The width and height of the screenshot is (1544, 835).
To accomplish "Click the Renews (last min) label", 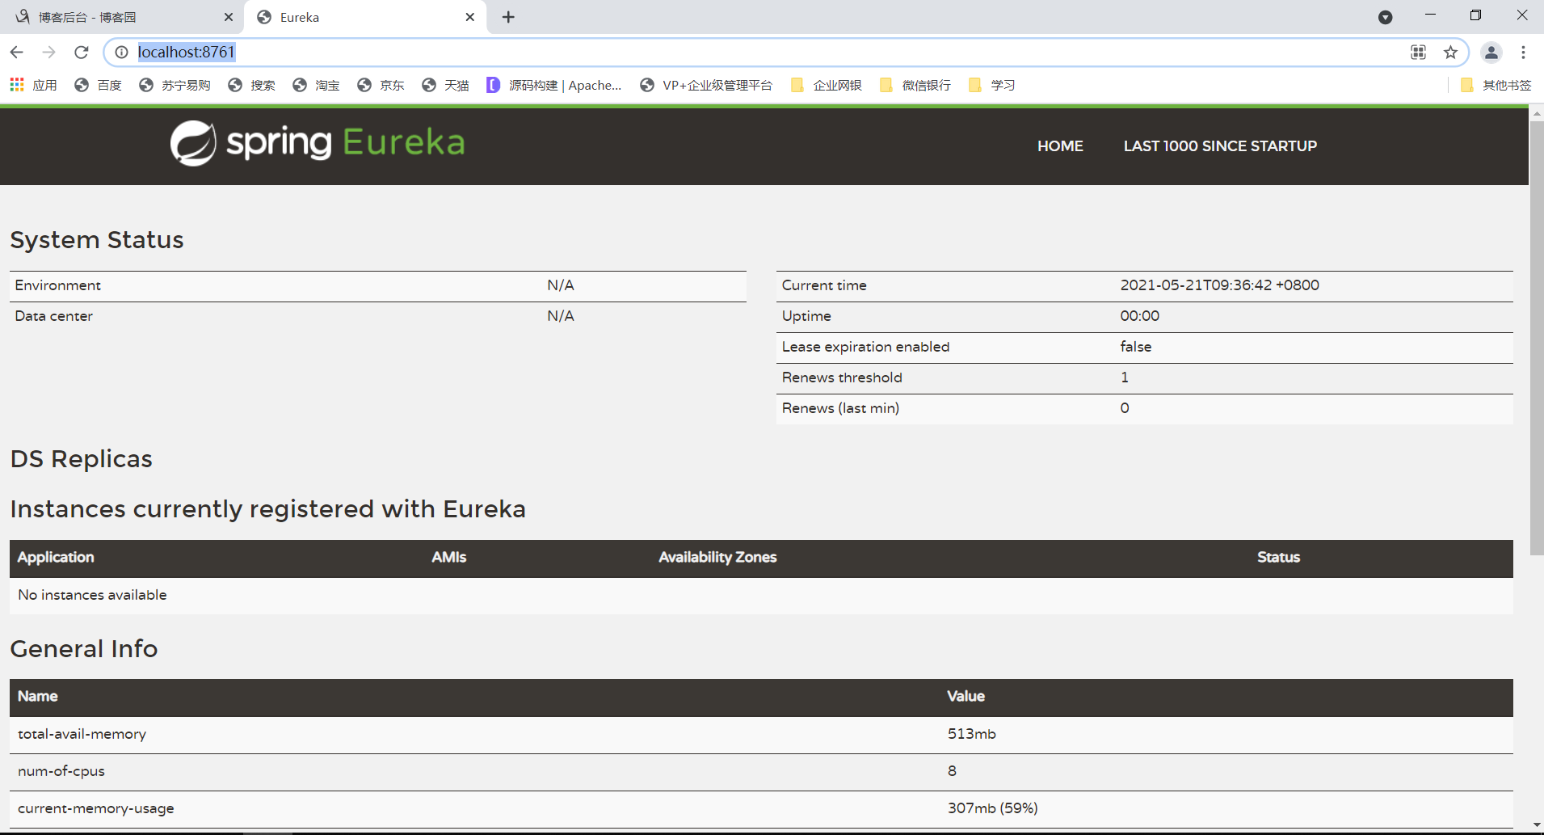I will (840, 408).
